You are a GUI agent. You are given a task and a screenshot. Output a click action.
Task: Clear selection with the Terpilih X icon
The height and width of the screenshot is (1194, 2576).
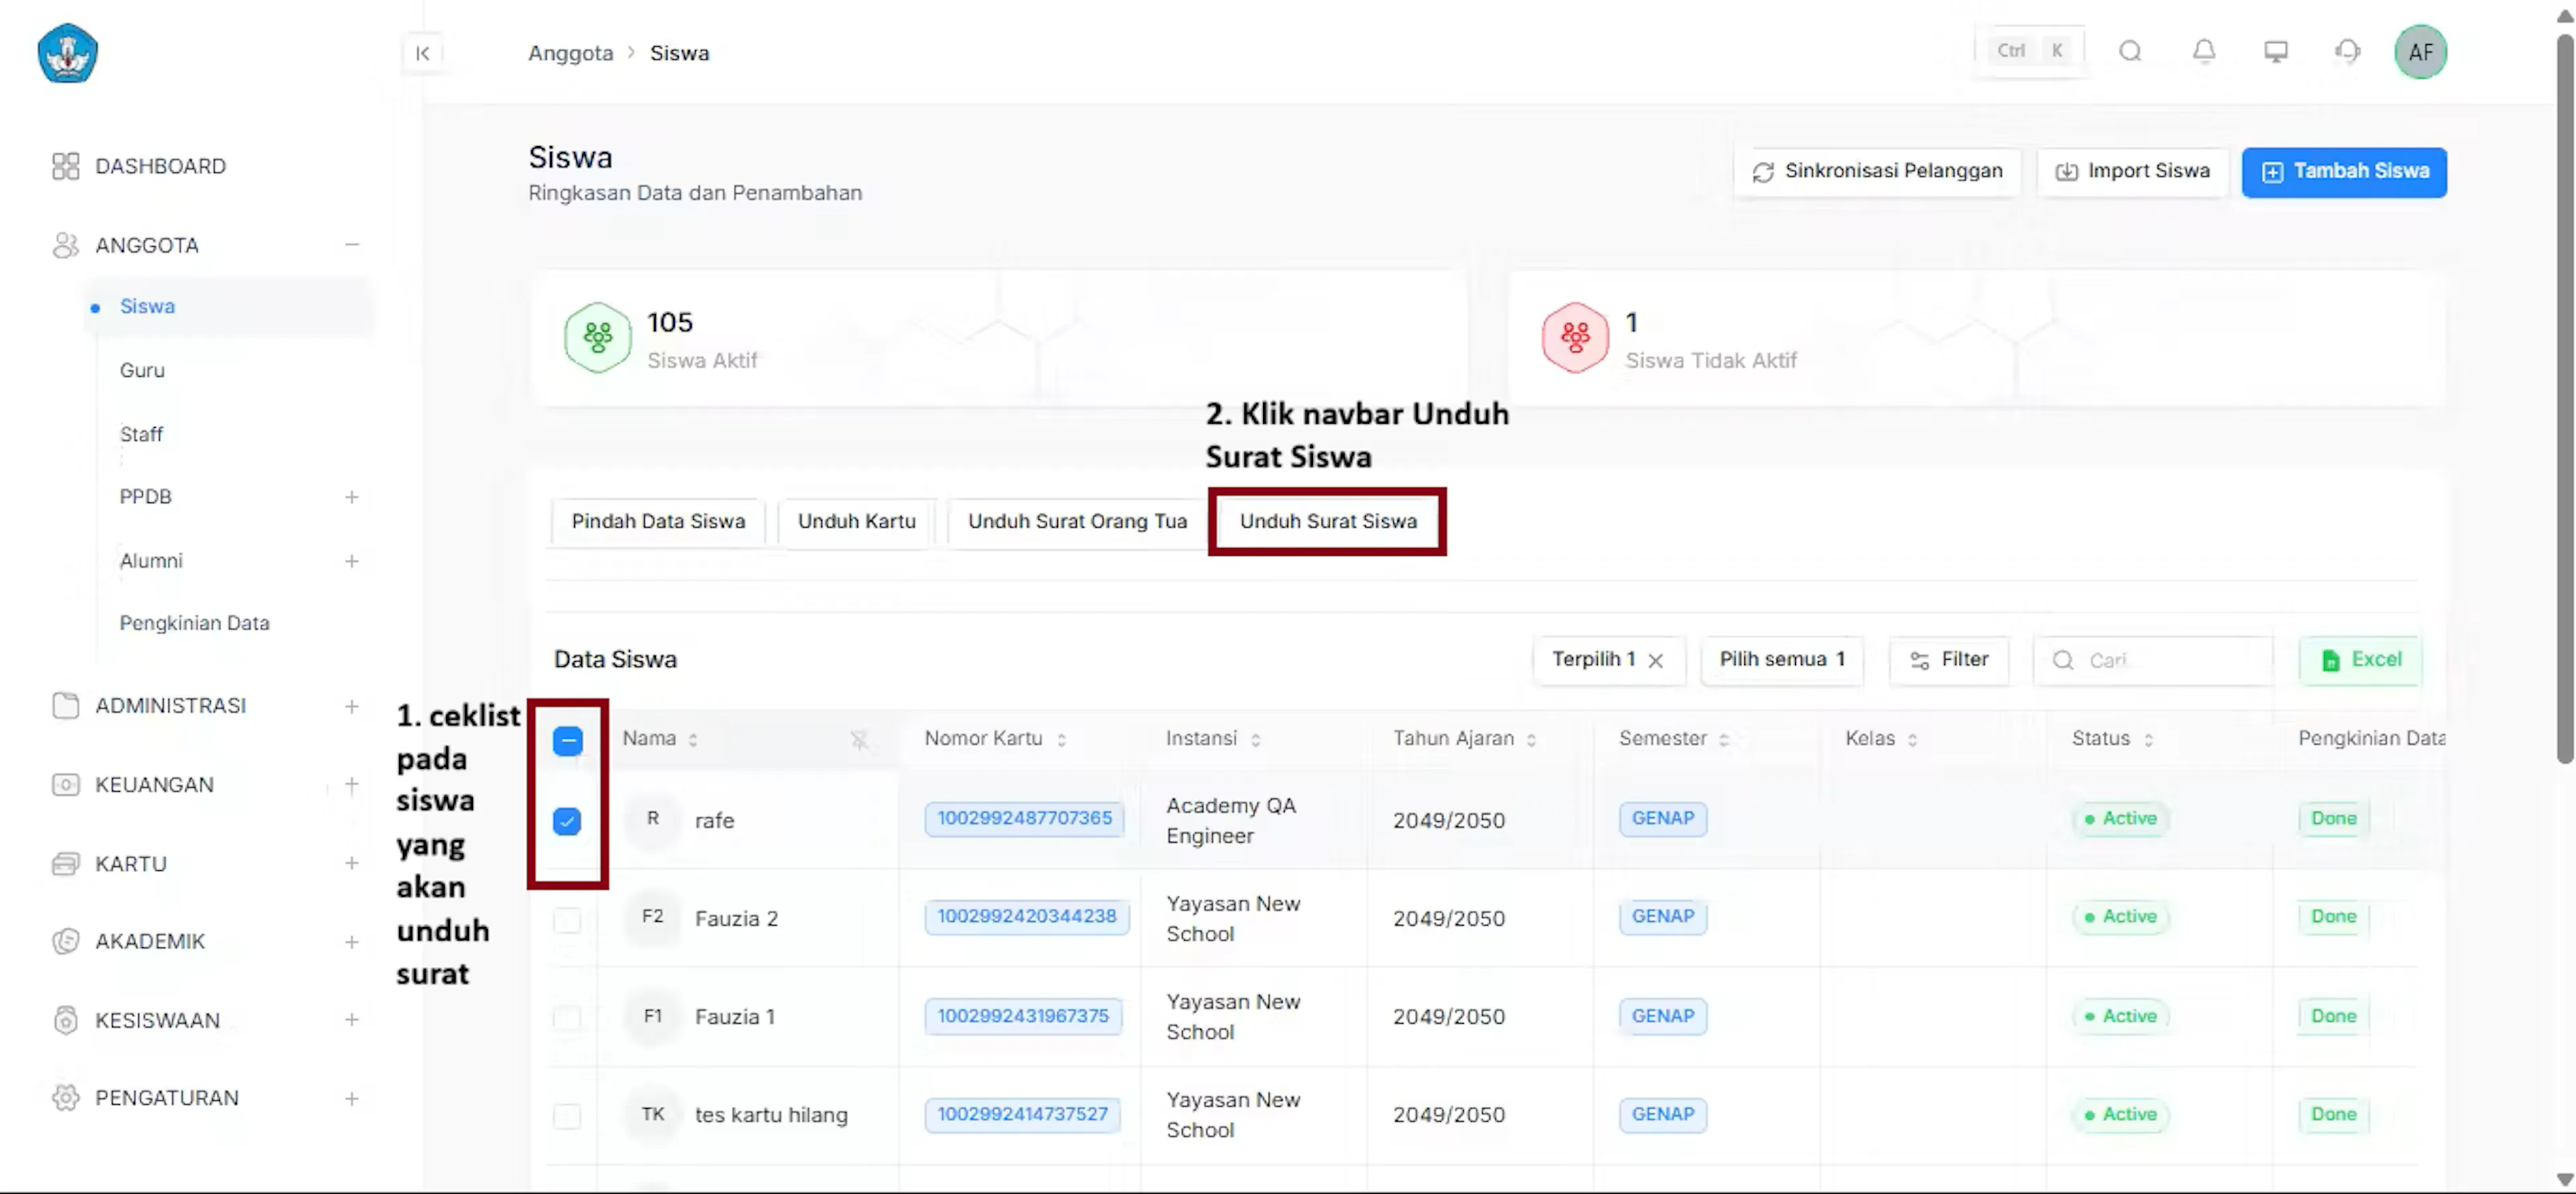(1656, 660)
